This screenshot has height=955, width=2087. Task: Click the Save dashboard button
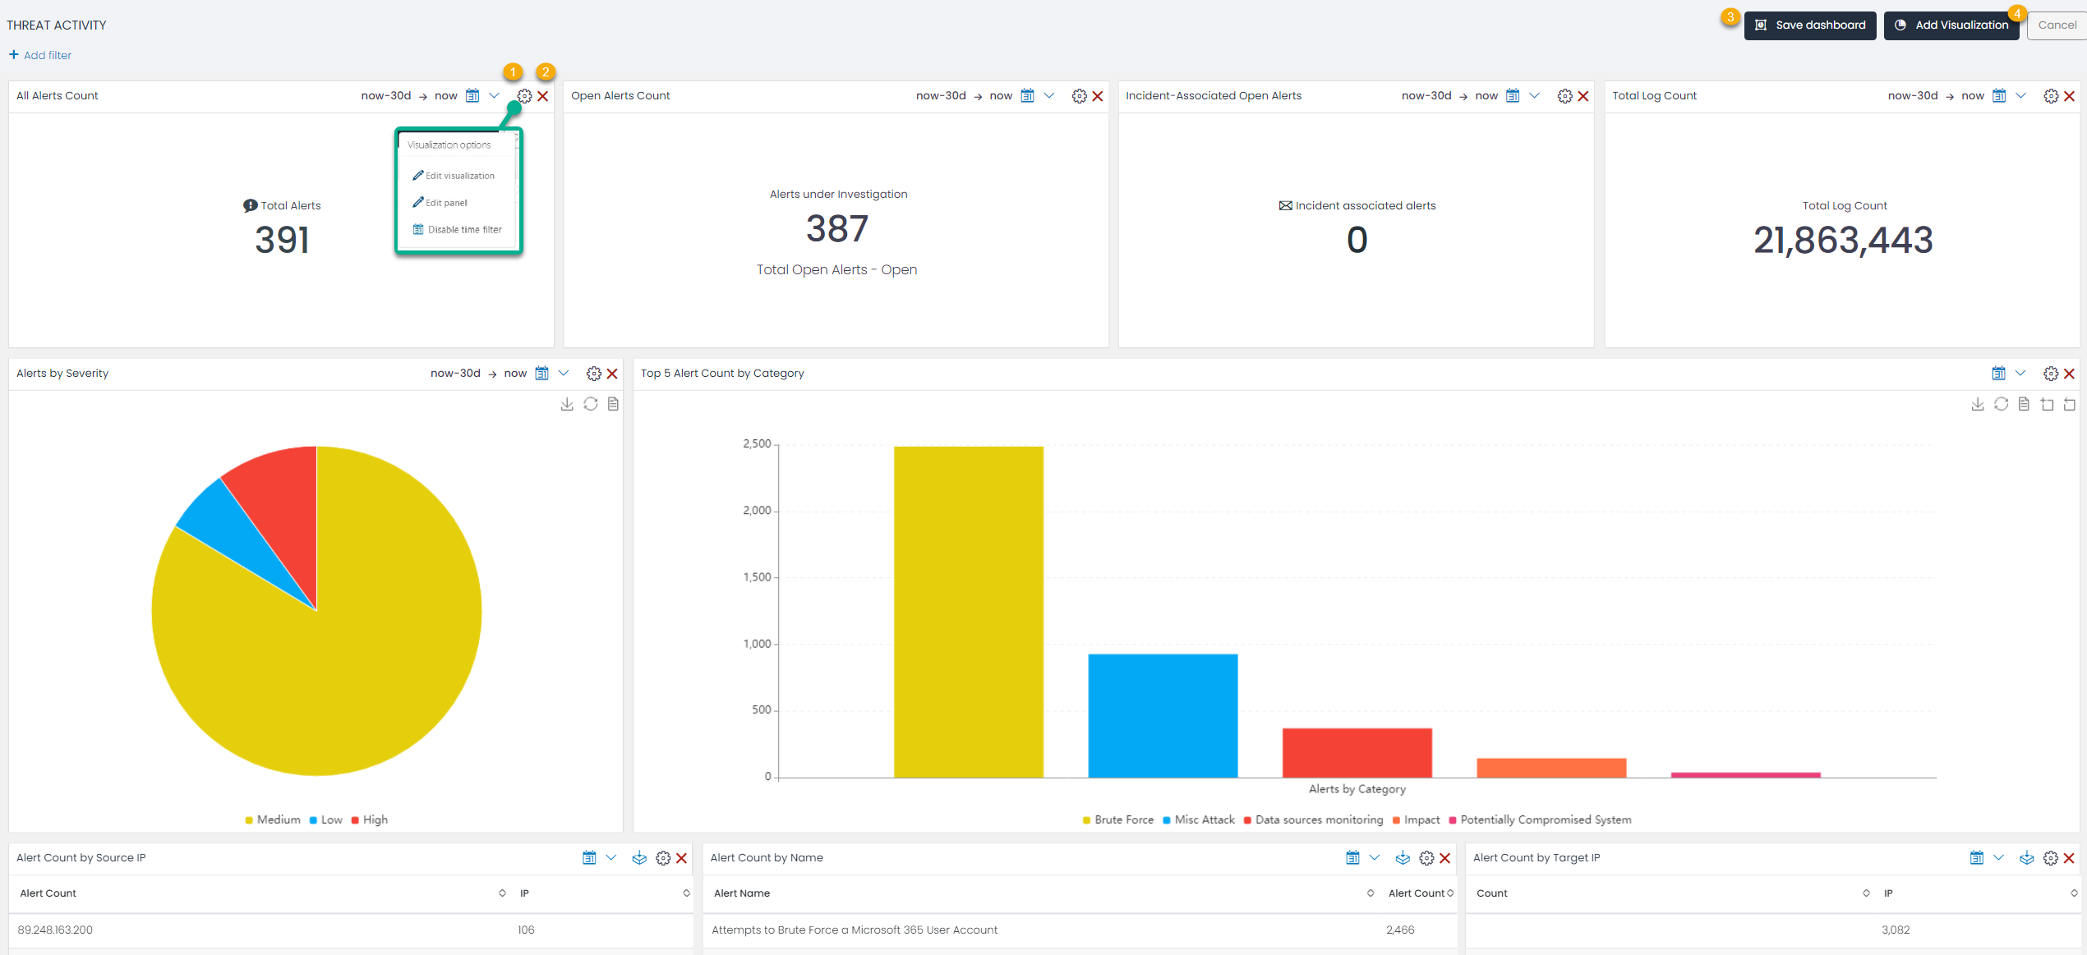click(x=1810, y=25)
